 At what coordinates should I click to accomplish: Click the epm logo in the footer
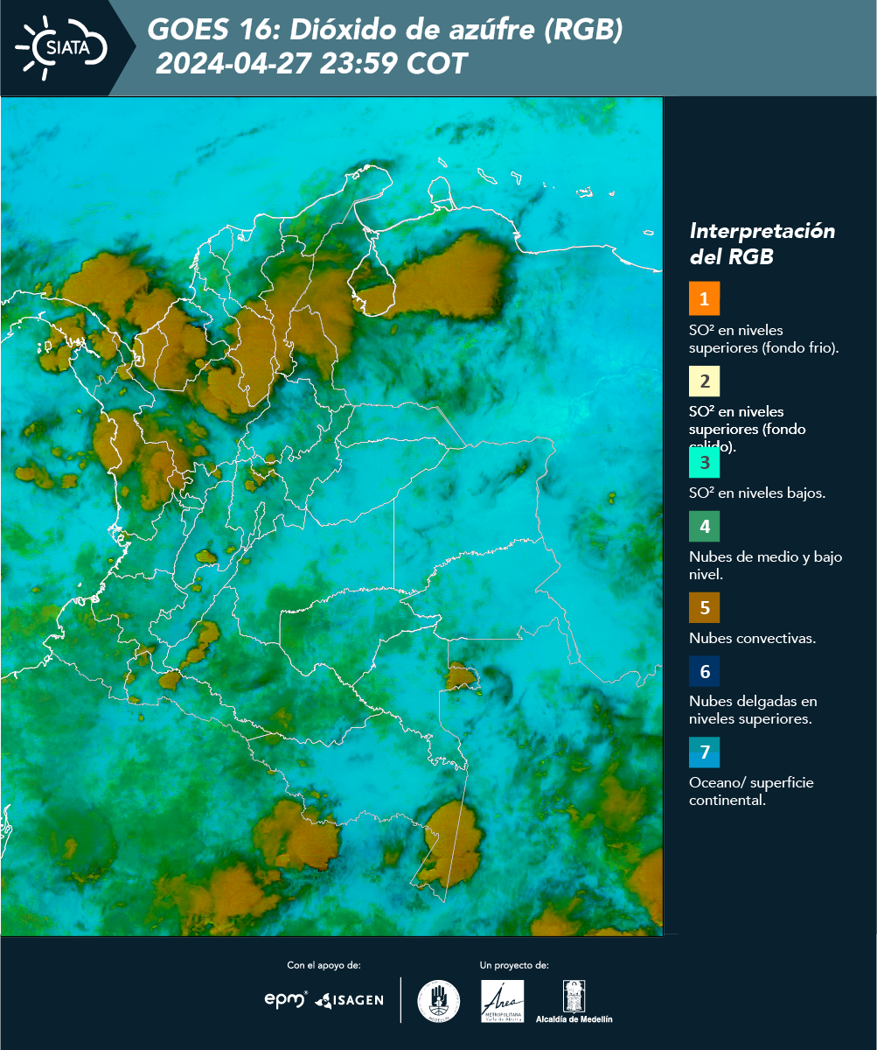[x=286, y=999]
